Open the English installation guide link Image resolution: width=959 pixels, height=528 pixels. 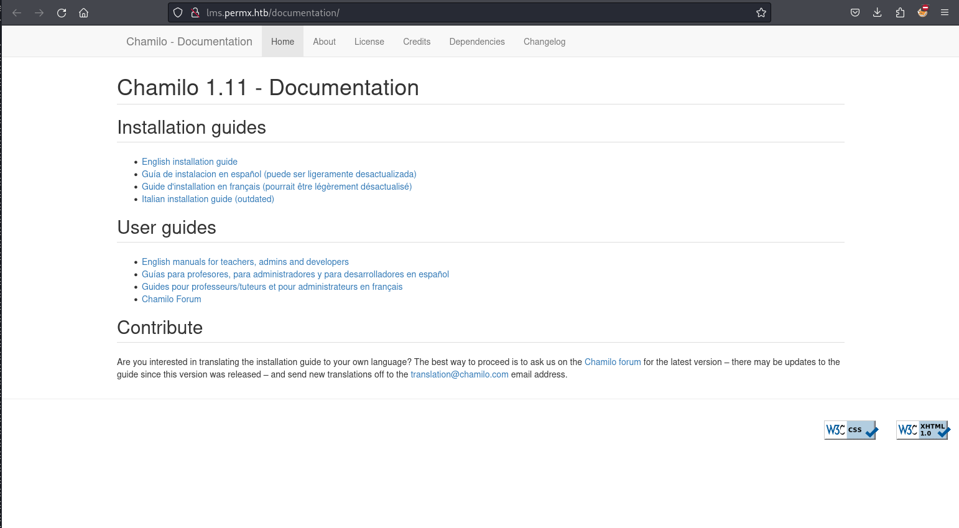click(190, 162)
